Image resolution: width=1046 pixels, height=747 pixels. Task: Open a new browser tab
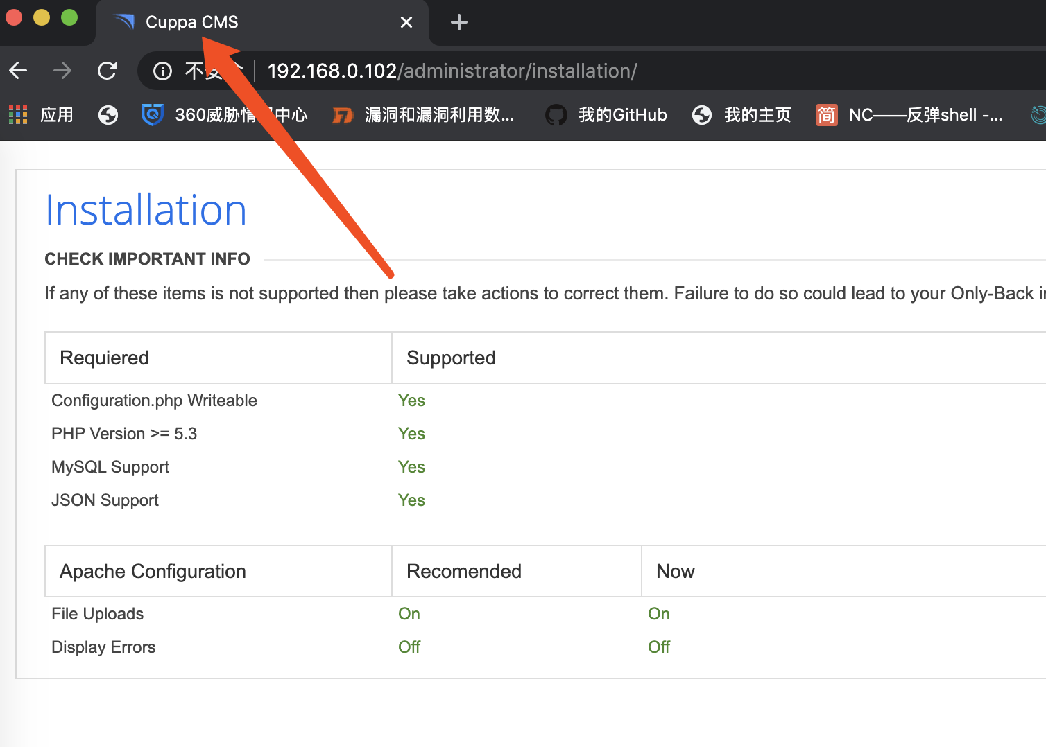(x=458, y=23)
